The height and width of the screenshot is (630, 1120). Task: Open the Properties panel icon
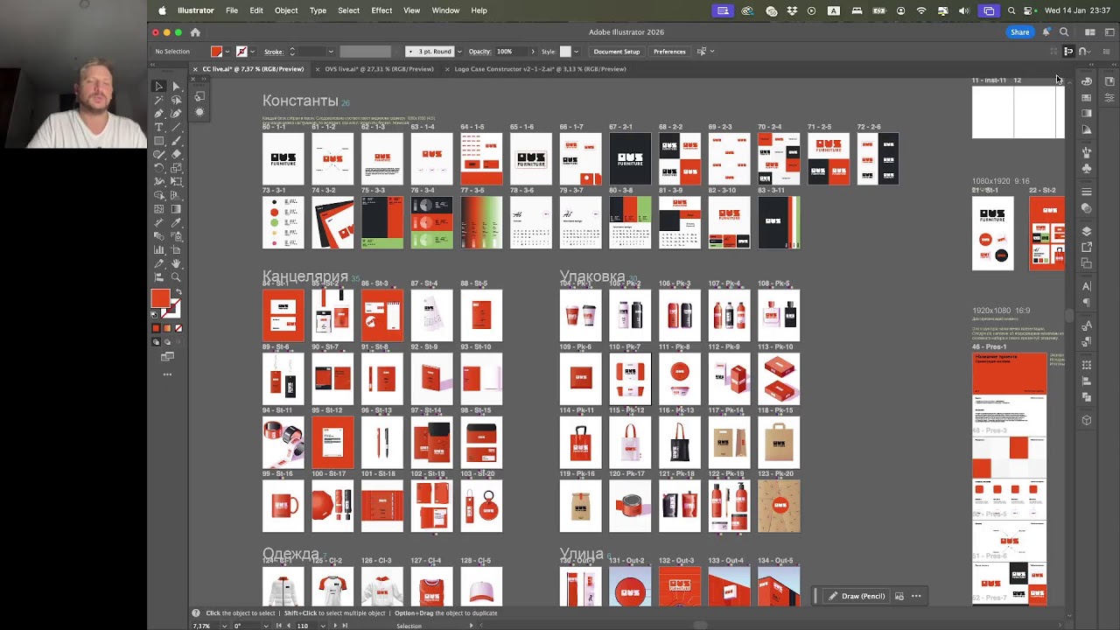click(1109, 97)
